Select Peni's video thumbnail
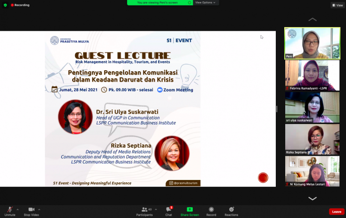Image resolution: width=346 pixels, height=218 pixels. 312,43
